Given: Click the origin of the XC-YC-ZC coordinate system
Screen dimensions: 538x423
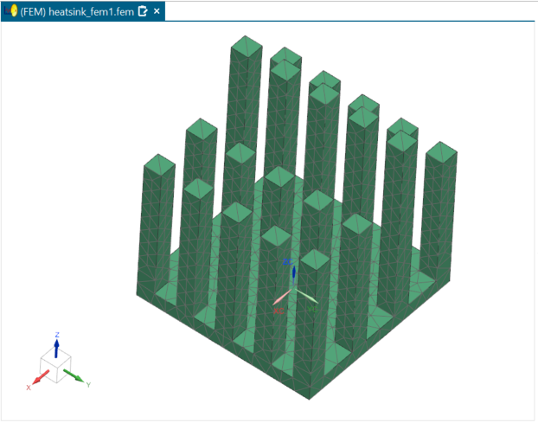Looking at the screenshot, I should (294, 290).
